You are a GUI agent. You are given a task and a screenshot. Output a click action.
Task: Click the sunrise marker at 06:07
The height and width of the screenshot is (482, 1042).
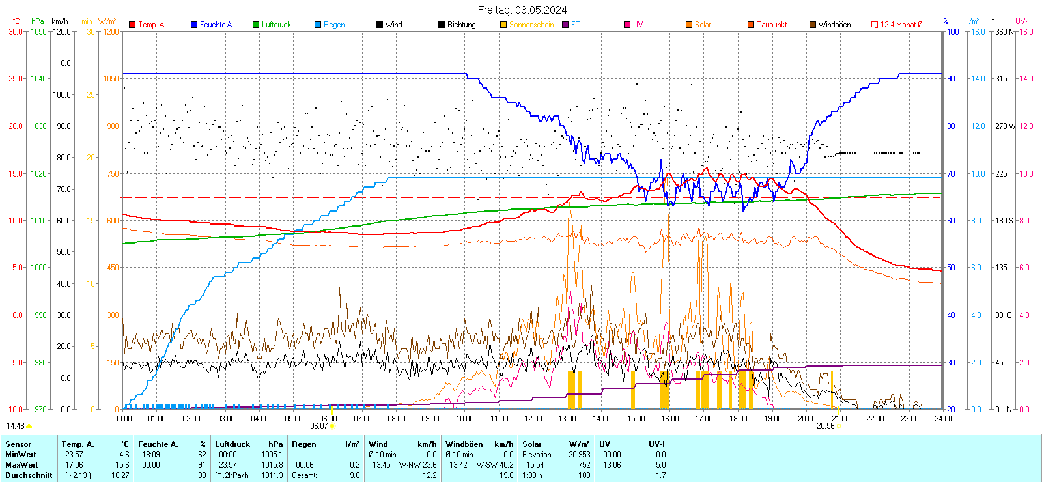tap(333, 426)
